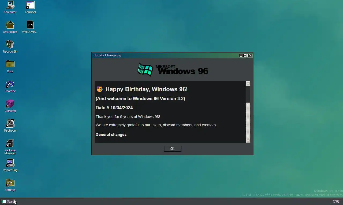Click the Mikesoft Windows 96 logo
343x205 pixels.
[173, 70]
